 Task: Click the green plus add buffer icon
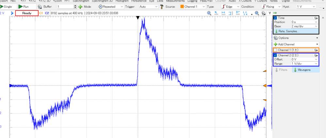coord(80,7)
